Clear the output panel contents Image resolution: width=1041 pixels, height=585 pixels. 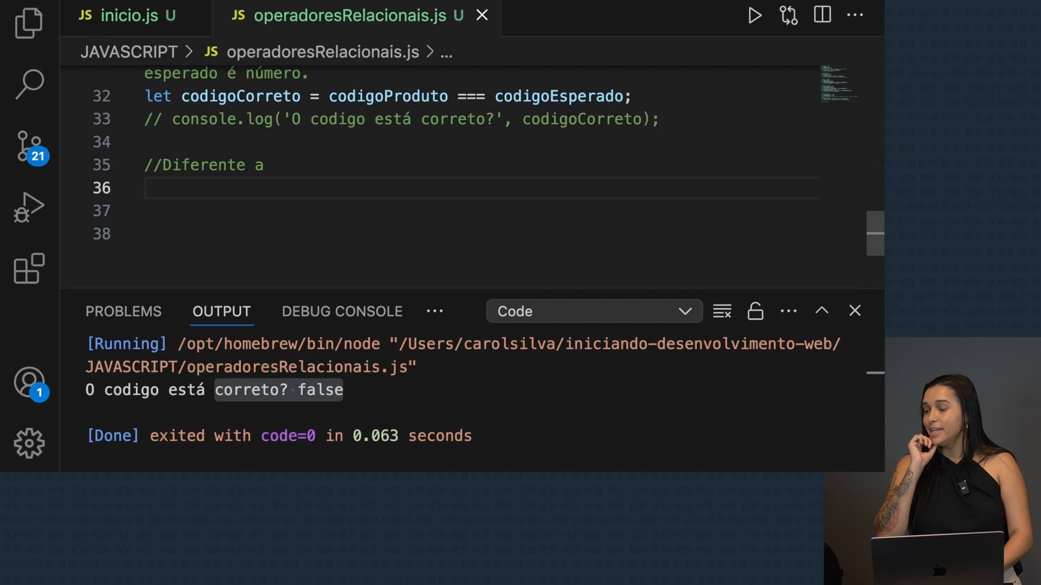pos(722,311)
